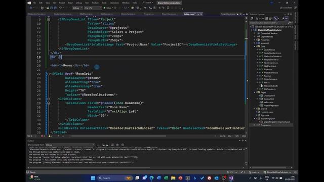Click the Undo toolbar icon
The image size is (324, 182).
[x=60, y=8]
